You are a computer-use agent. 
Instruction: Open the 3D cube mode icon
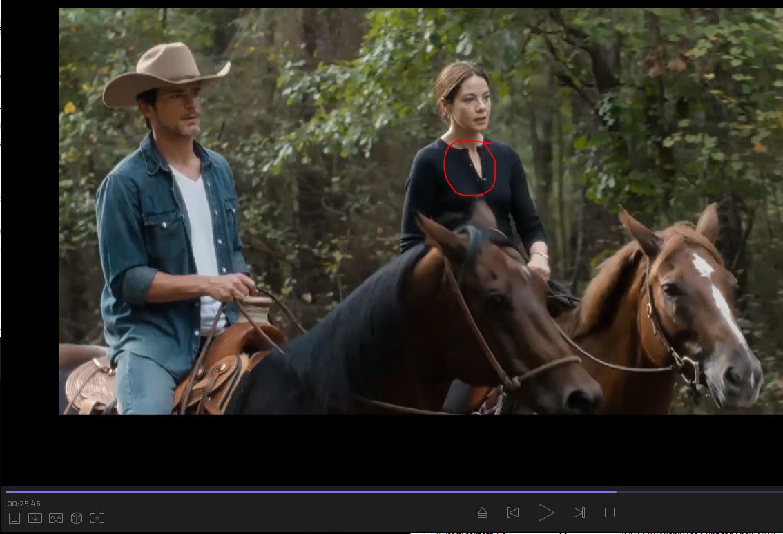tap(77, 517)
